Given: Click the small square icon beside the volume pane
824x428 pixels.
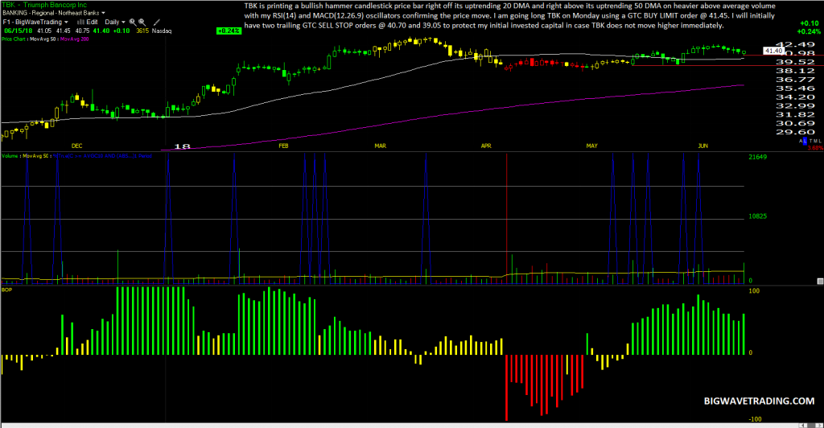Looking at the screenshot, I should point(820,282).
